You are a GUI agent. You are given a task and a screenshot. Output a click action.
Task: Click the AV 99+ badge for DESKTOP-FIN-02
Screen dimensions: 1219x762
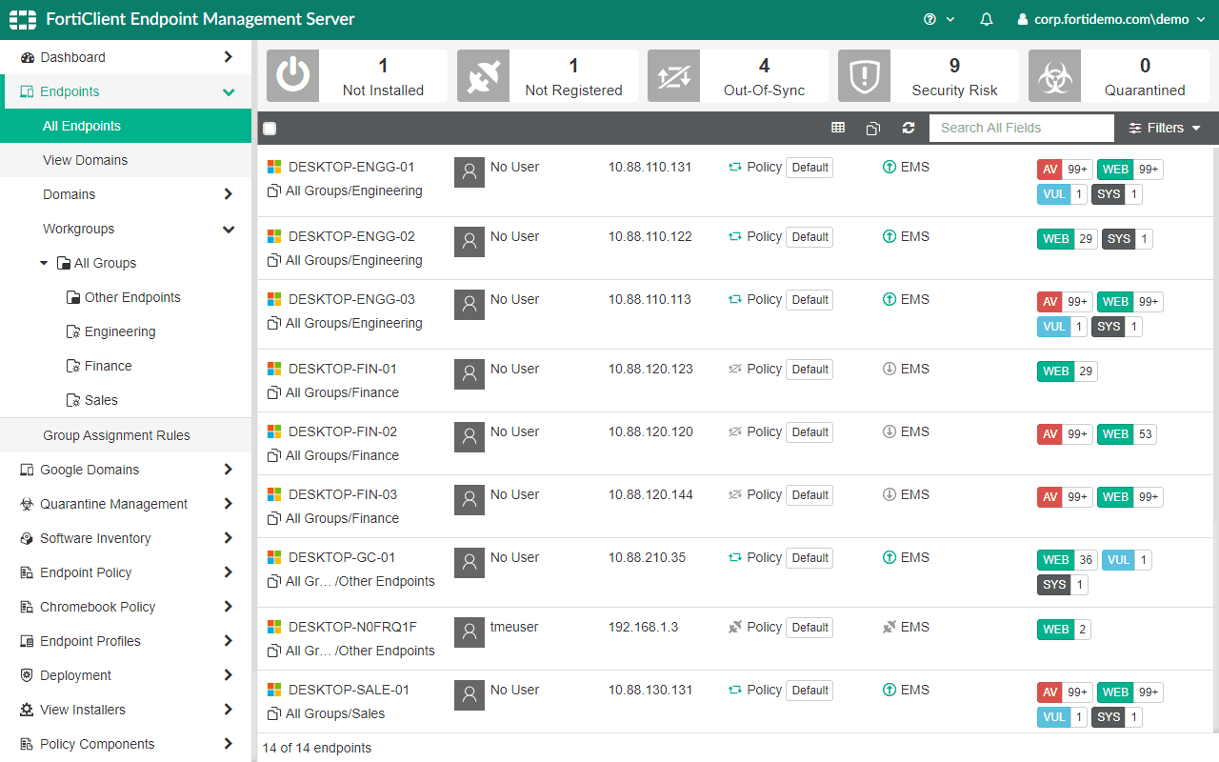(1064, 434)
